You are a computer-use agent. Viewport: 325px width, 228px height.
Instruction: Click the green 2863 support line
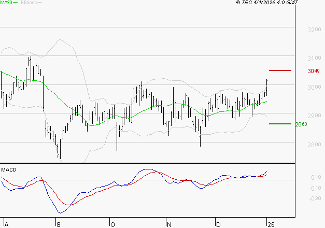pos(280,124)
